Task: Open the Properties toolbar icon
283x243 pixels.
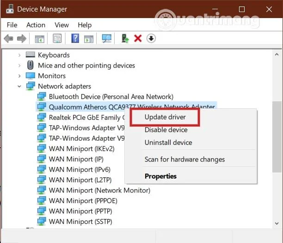Action: pos(57,38)
